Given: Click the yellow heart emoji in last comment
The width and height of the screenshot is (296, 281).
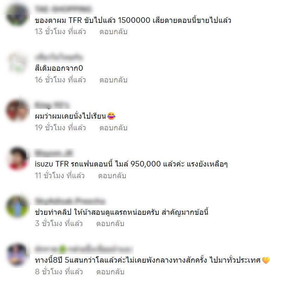Looking at the screenshot, I should click(266, 260).
